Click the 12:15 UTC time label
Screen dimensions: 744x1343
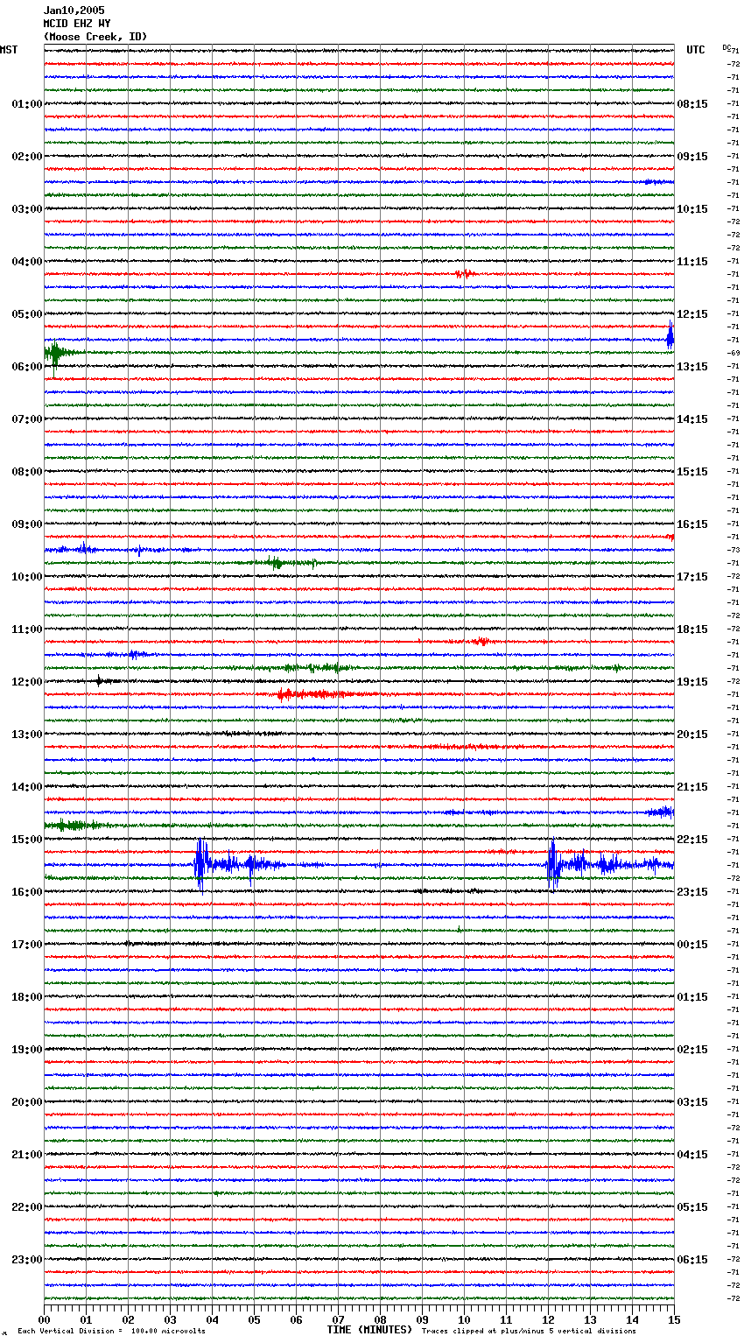pos(692,314)
